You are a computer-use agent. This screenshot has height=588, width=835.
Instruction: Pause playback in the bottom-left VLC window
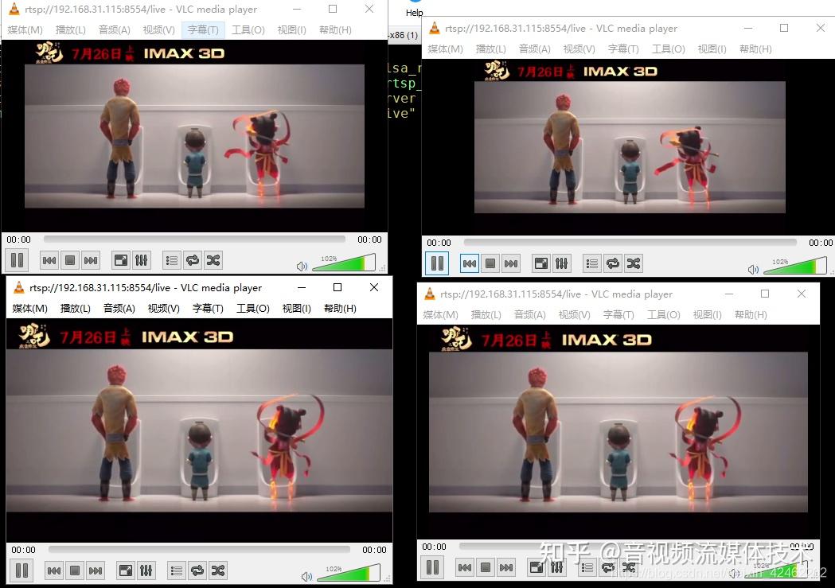(x=21, y=570)
